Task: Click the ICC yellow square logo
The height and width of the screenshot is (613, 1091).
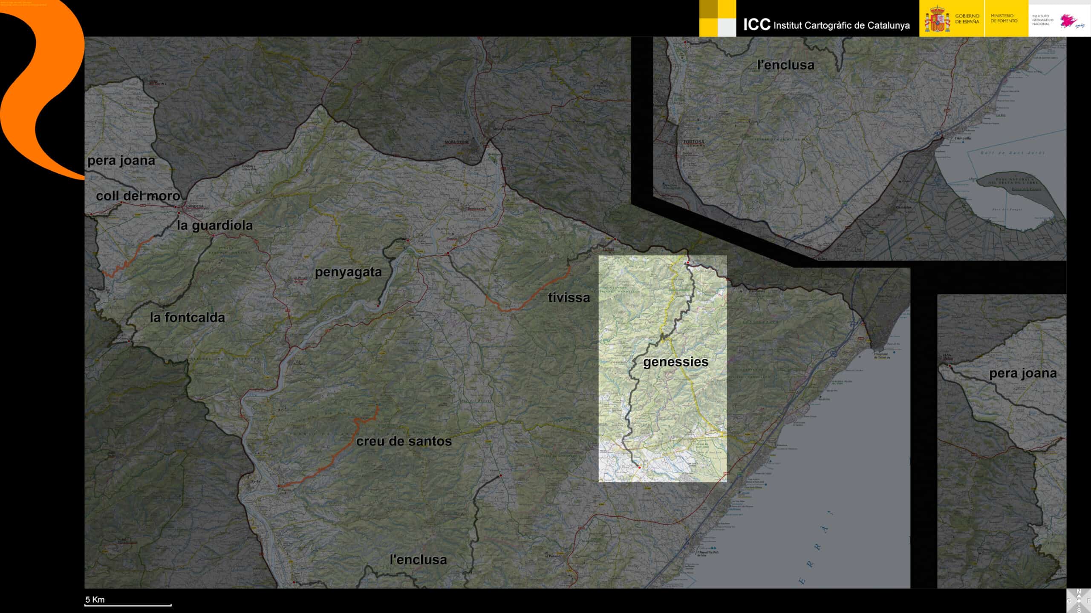Action: pyautogui.click(x=717, y=18)
